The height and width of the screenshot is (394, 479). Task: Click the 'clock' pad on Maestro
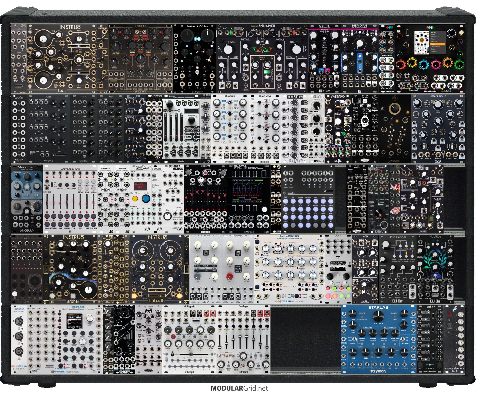pyautogui.click(x=331, y=201)
